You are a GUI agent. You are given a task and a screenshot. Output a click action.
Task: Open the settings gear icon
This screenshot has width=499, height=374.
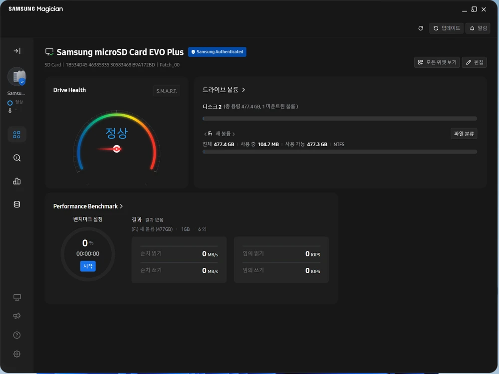[x=17, y=354]
